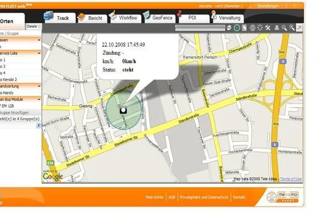
Task: Select the list entry ending in 4
Action: 21,73
